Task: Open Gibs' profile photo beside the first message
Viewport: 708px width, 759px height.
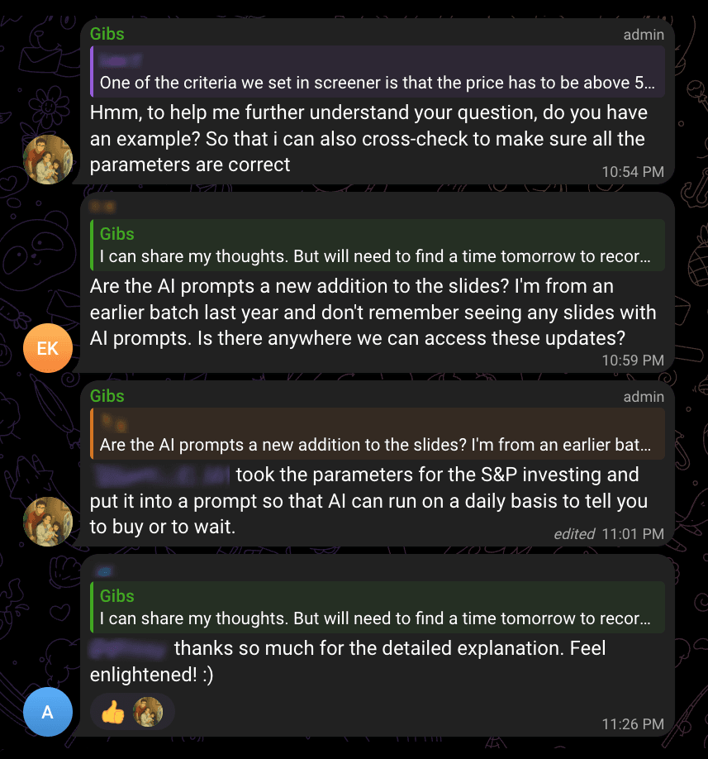Action: pyautogui.click(x=47, y=159)
